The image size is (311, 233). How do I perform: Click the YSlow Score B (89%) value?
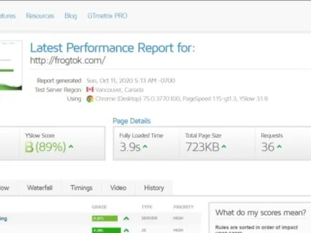pos(45,147)
